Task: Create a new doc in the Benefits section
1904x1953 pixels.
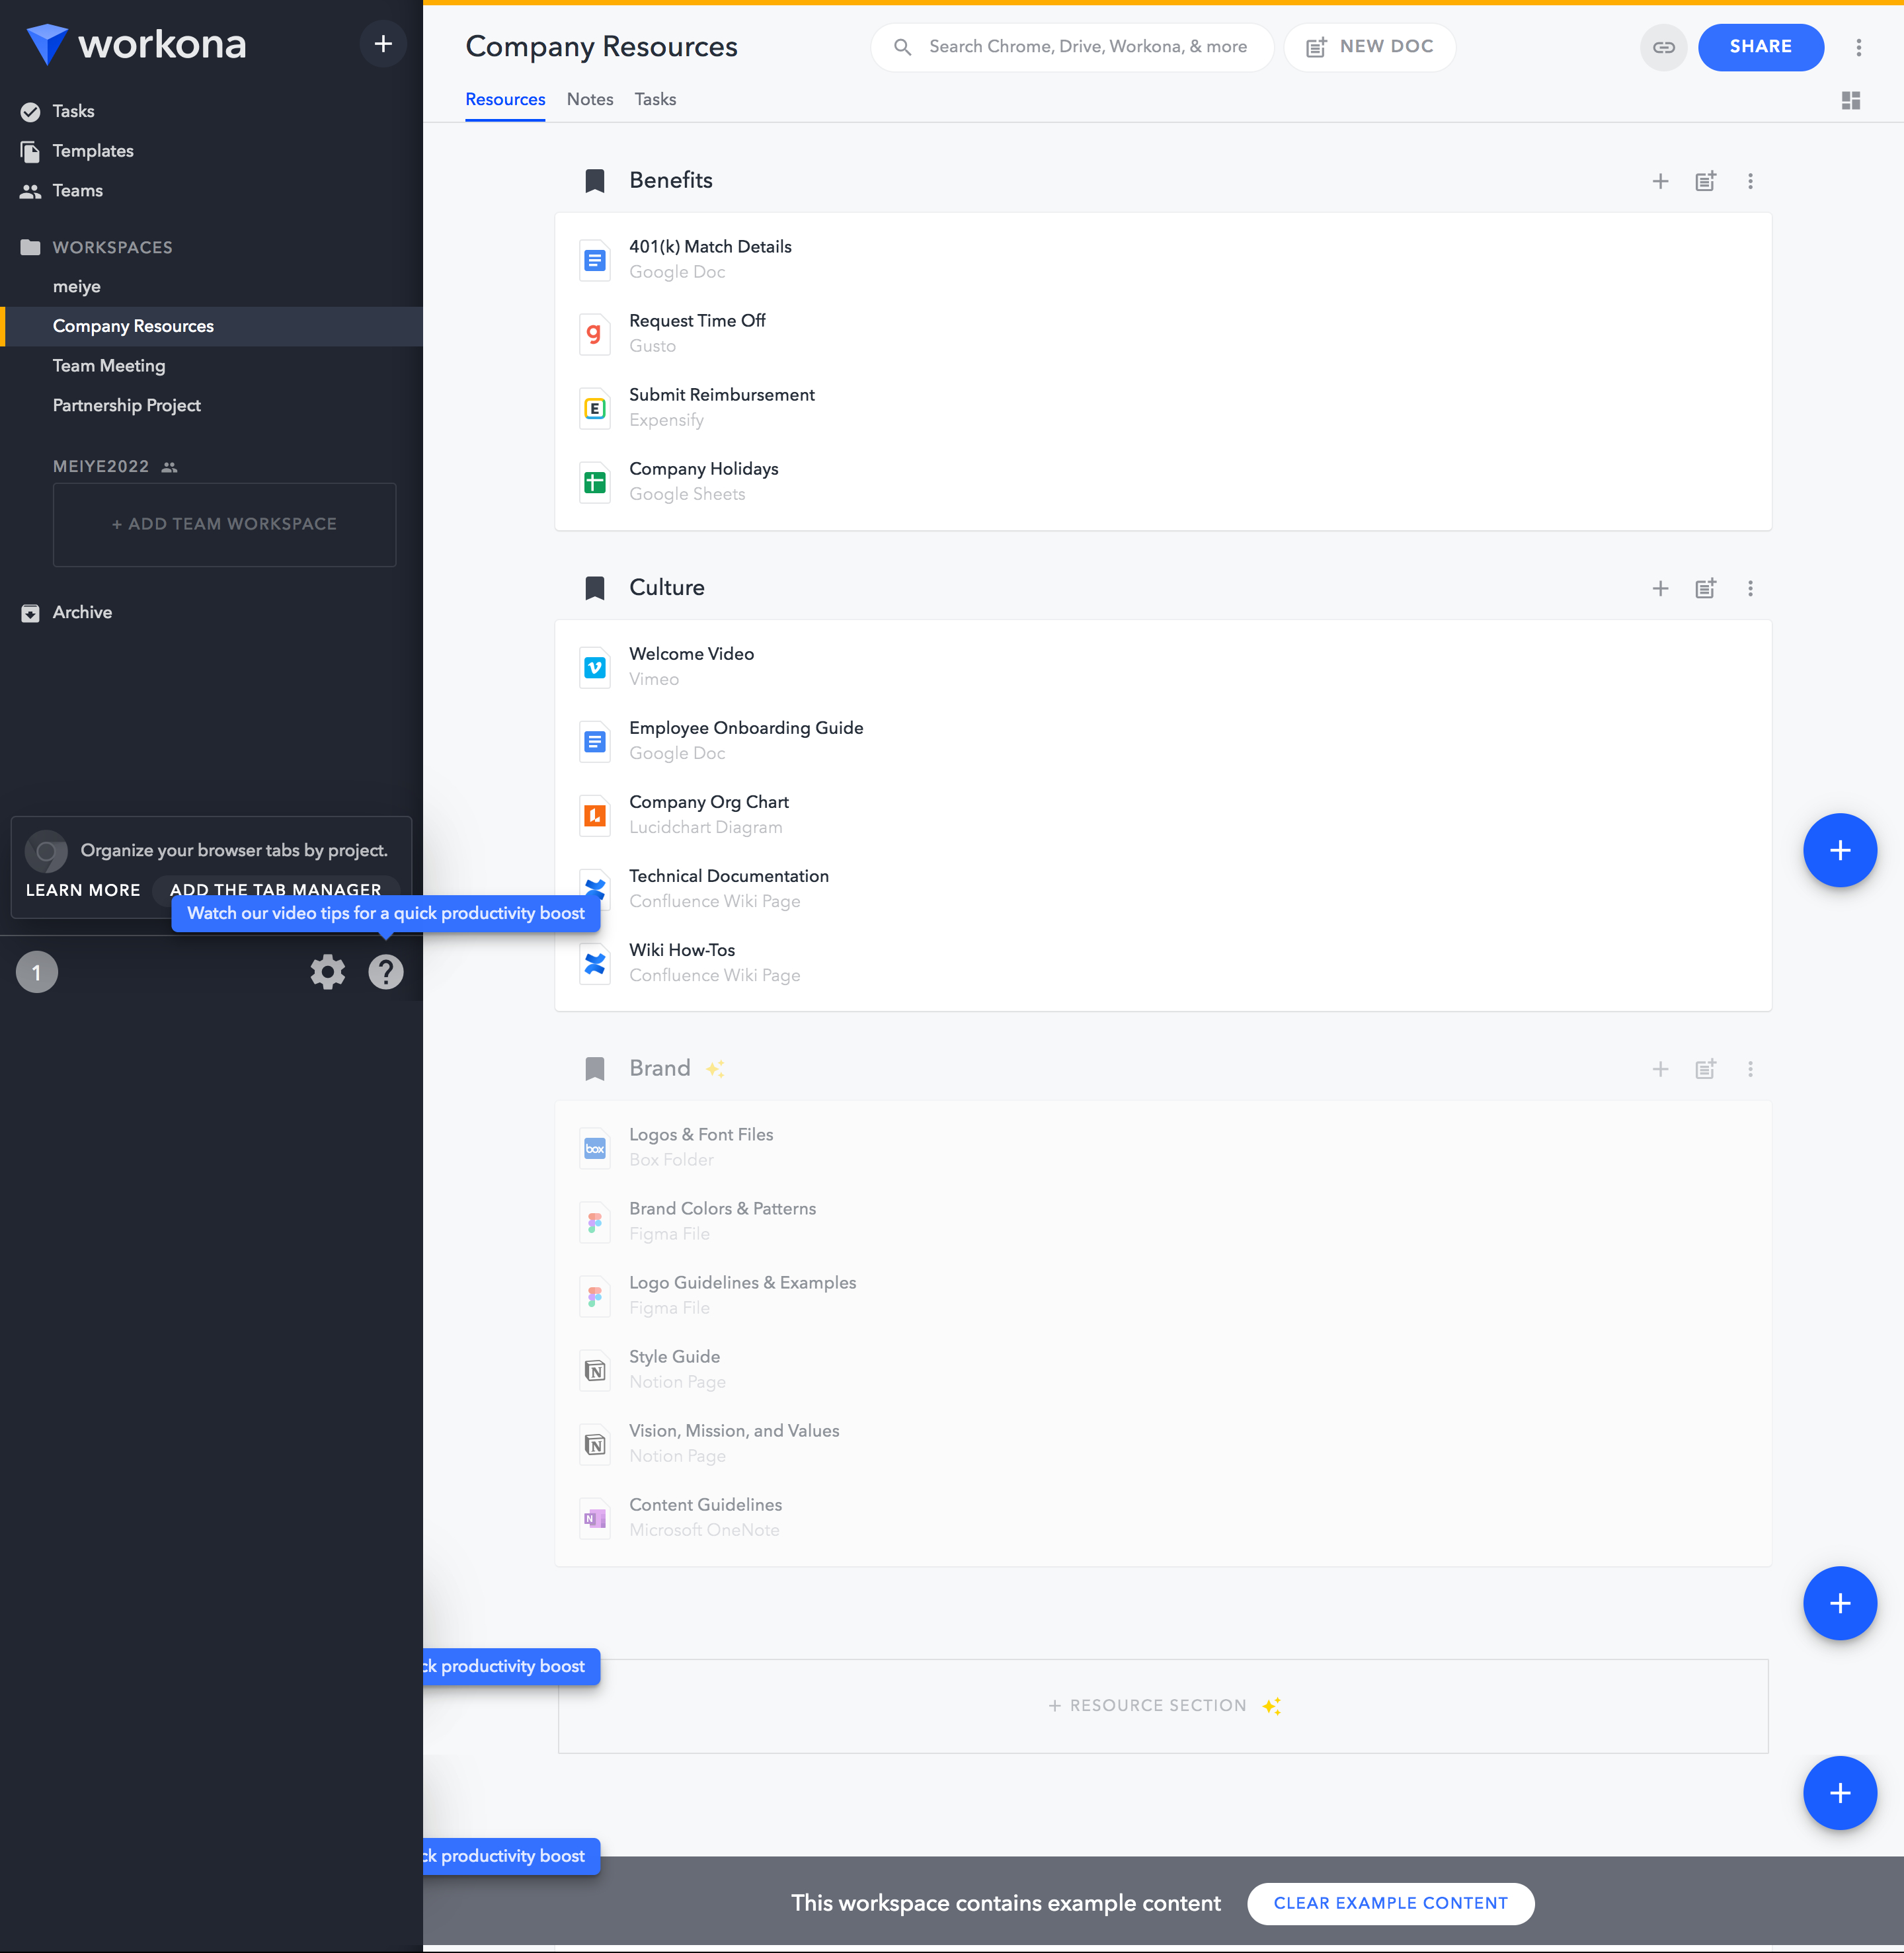Action: [1705, 181]
